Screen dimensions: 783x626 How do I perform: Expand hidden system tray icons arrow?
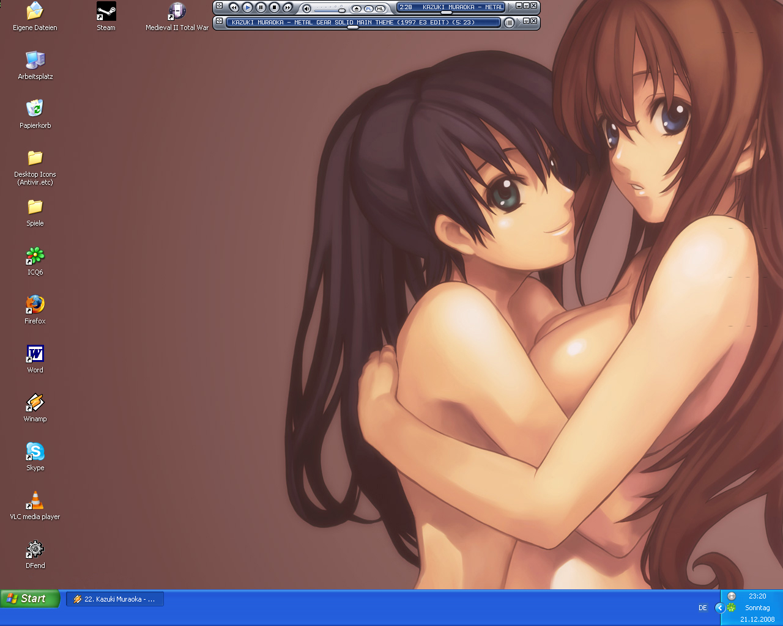(719, 608)
